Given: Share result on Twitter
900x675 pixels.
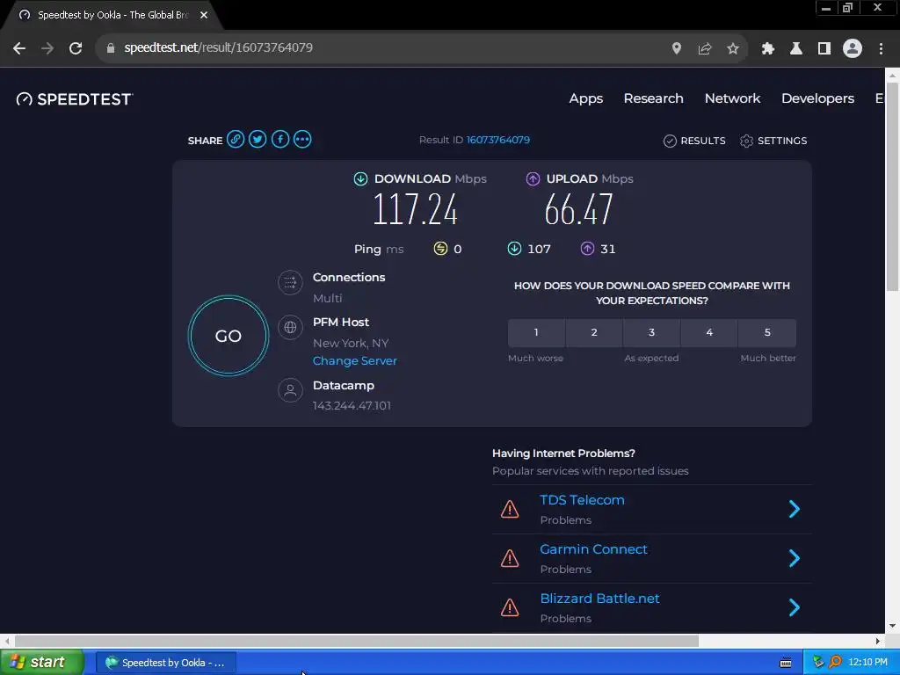Looking at the screenshot, I should pos(258,140).
